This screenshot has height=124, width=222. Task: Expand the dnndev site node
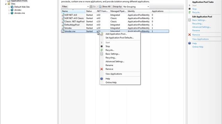tap(9, 10)
